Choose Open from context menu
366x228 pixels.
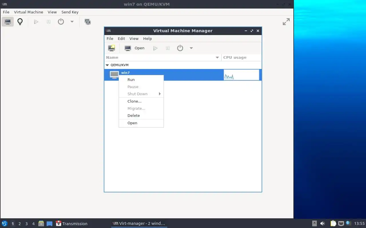tap(141, 123)
